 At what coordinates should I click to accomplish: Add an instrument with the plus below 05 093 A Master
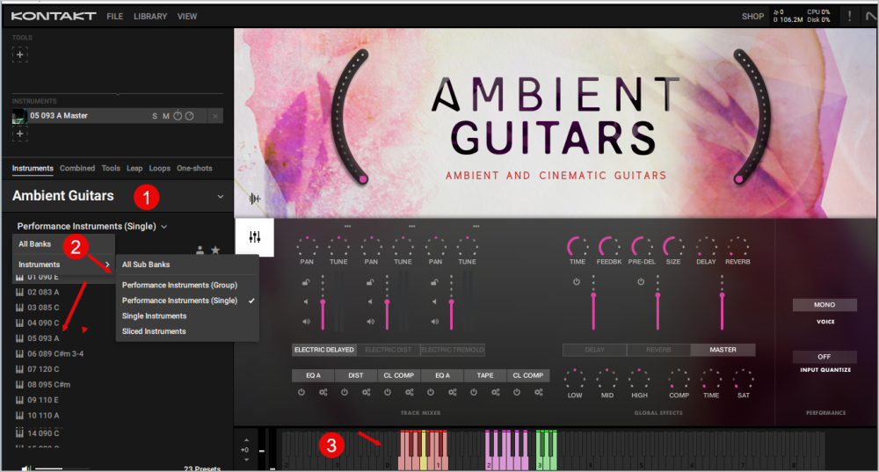(x=19, y=134)
